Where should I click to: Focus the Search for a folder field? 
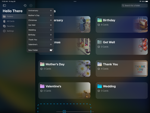click(x=135, y=5)
